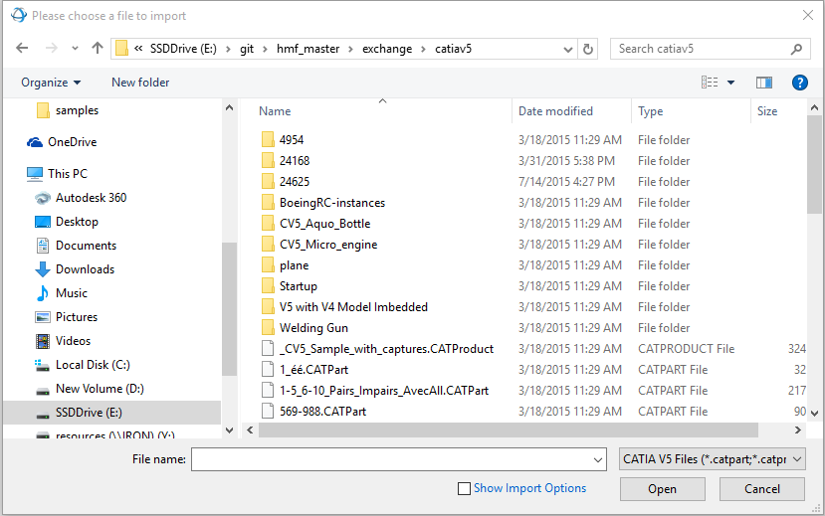Expand the view options dropdown arrow
This screenshot has height=516, width=825.
pyautogui.click(x=731, y=83)
